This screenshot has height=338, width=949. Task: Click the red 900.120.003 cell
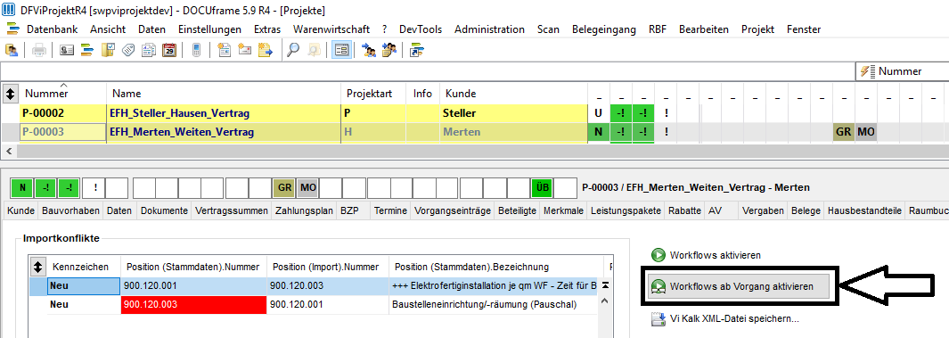click(x=193, y=305)
